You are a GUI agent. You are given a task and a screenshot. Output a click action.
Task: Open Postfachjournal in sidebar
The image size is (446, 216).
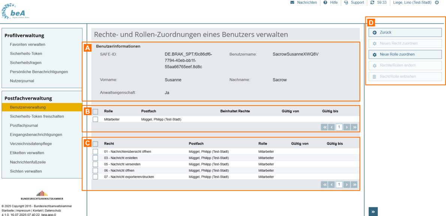24,125
